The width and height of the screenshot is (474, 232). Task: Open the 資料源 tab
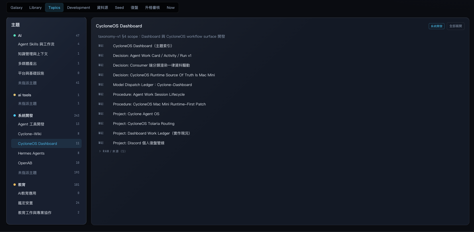point(102,7)
